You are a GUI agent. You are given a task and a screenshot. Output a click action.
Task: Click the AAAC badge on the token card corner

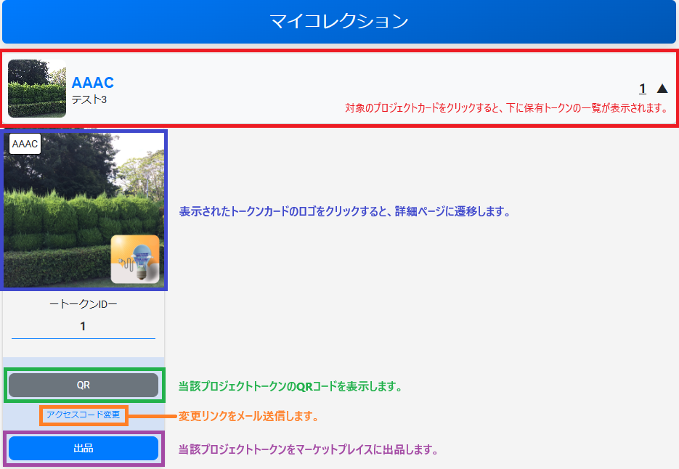click(x=25, y=144)
